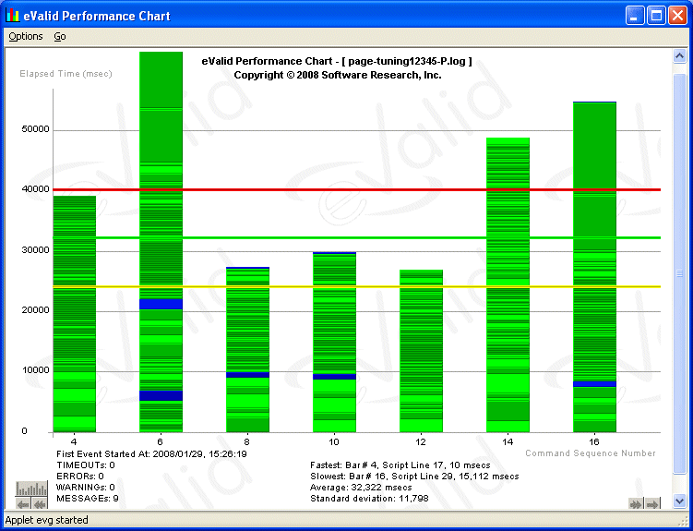Click the vertical scrollbar down arrow

point(679,501)
